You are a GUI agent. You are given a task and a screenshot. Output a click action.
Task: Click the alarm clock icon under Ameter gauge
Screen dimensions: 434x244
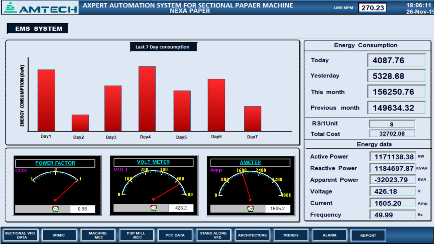[x=250, y=209]
